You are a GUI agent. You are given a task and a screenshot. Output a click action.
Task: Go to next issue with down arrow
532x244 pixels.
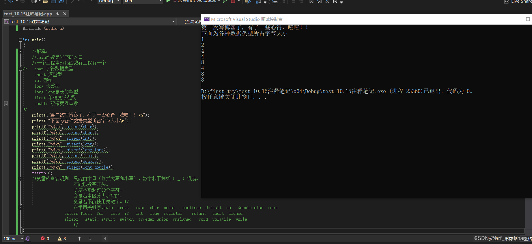[x=90, y=239]
